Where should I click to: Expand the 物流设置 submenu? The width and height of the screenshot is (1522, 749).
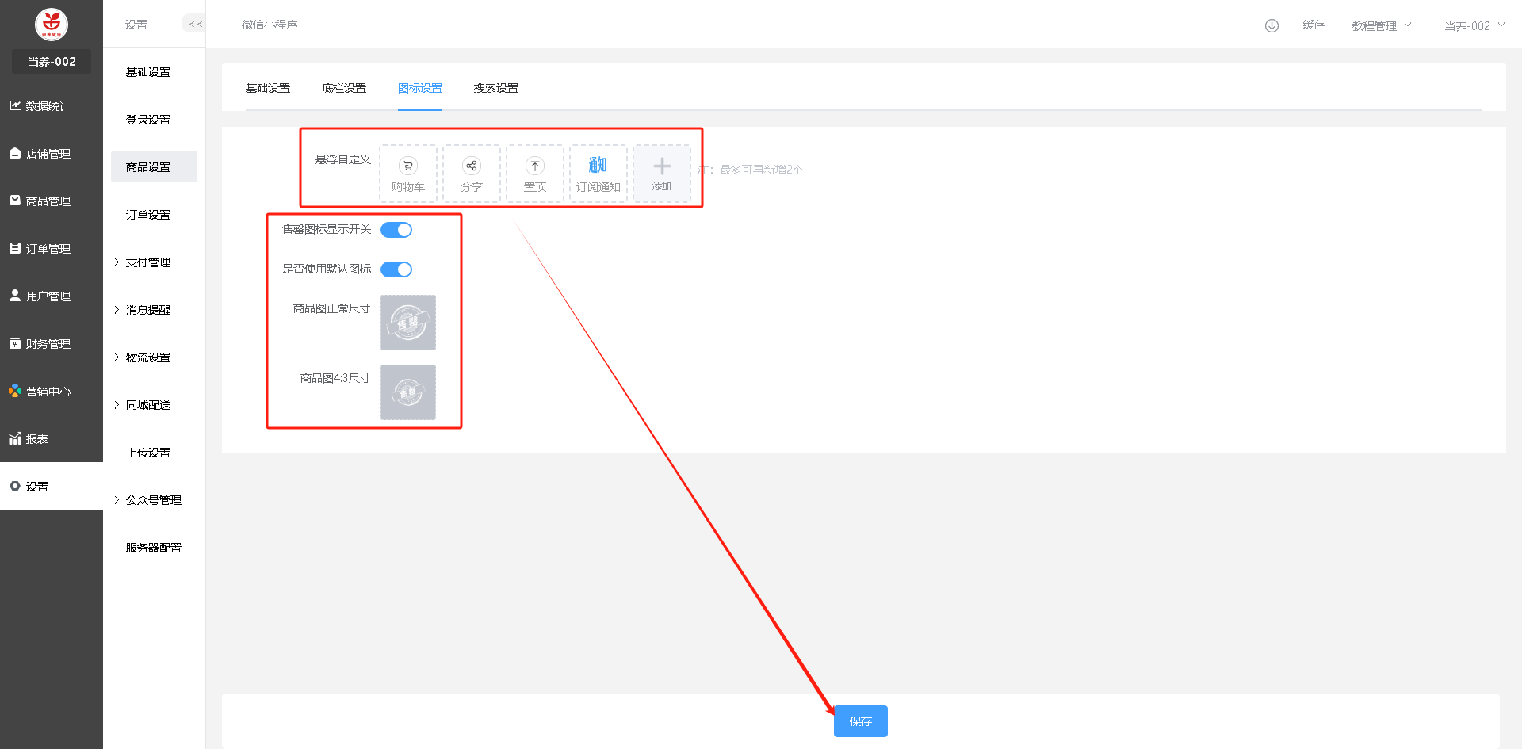(x=147, y=357)
